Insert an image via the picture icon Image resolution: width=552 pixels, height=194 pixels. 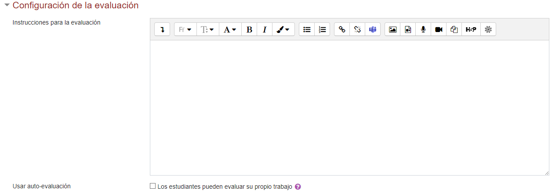pos(392,29)
